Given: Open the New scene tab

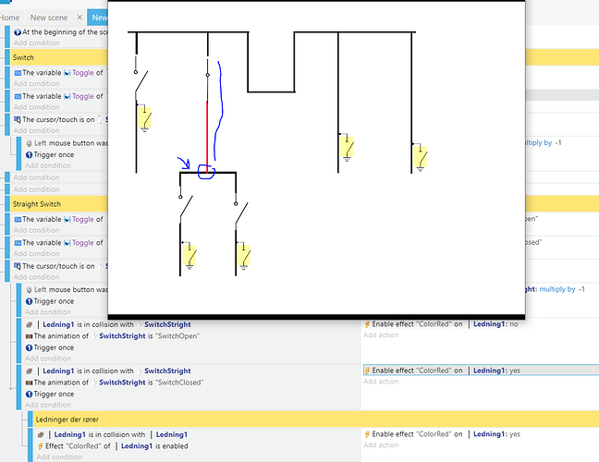Looking at the screenshot, I should pos(49,18).
